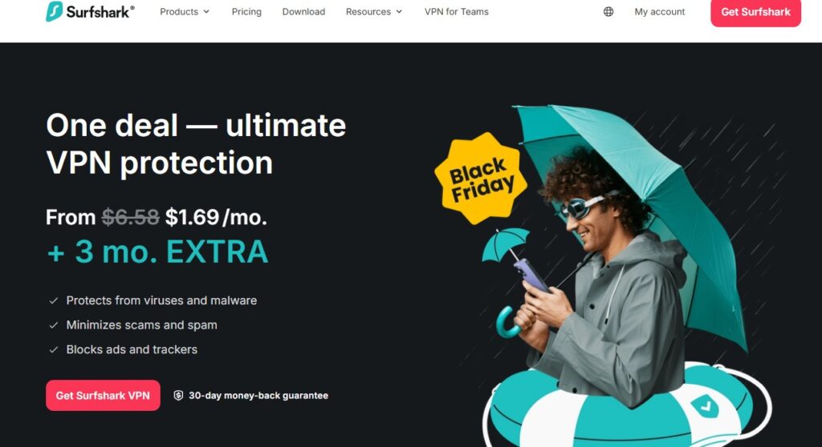
Task: Click the shield money-back guarantee icon
Action: point(178,395)
